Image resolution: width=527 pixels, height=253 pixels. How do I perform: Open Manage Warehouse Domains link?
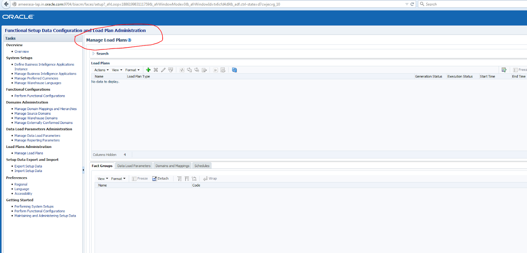(x=36, y=118)
